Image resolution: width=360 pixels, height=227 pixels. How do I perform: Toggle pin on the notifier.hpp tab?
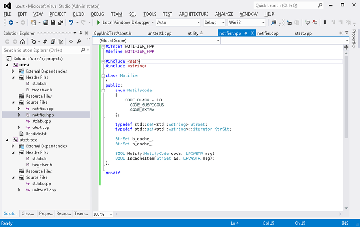click(x=246, y=33)
